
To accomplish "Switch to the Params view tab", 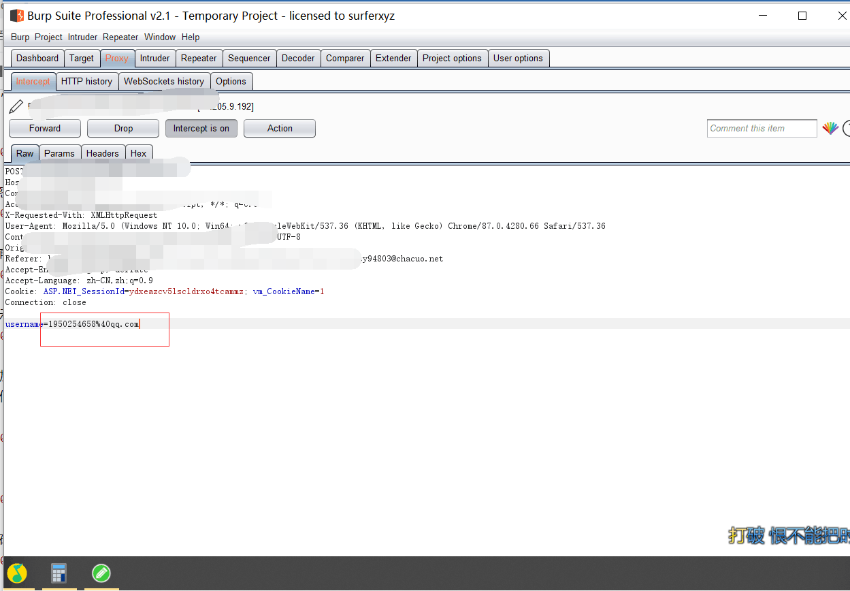I will coord(59,153).
